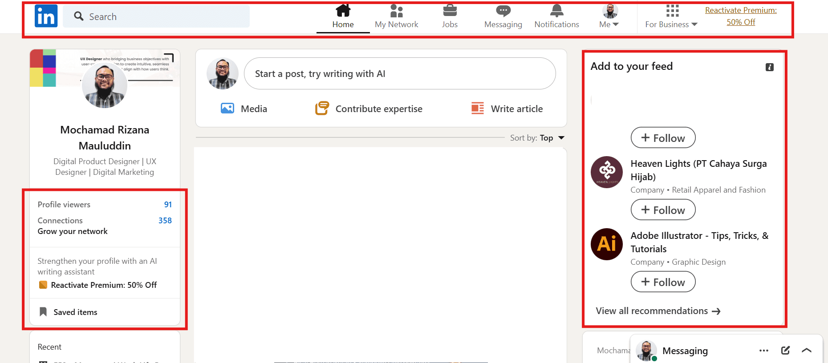Click the Recent section heading
The width and height of the screenshot is (828, 363).
point(49,347)
